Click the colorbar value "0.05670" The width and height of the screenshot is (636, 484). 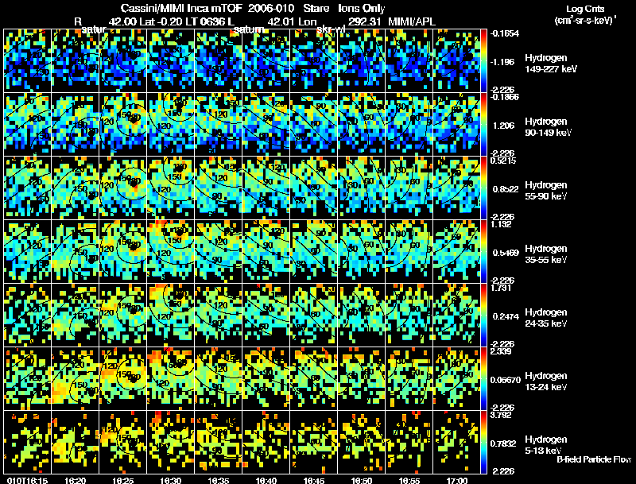(506, 380)
